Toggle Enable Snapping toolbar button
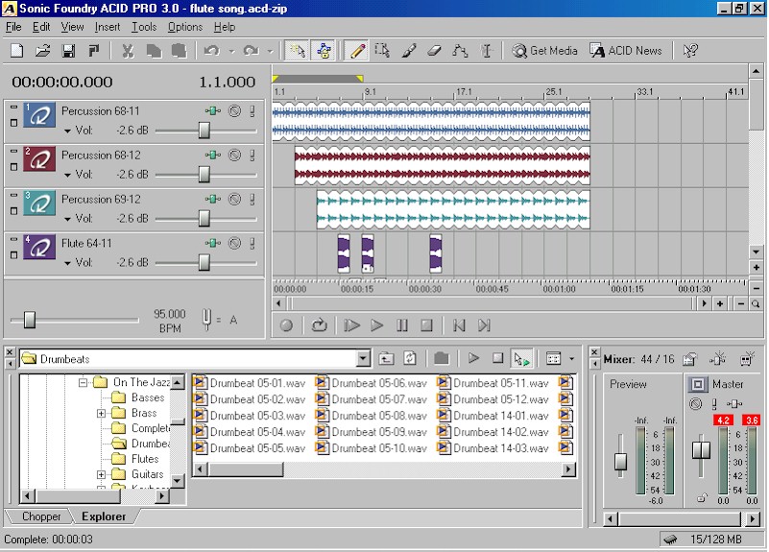The image size is (769, 552). 297,51
